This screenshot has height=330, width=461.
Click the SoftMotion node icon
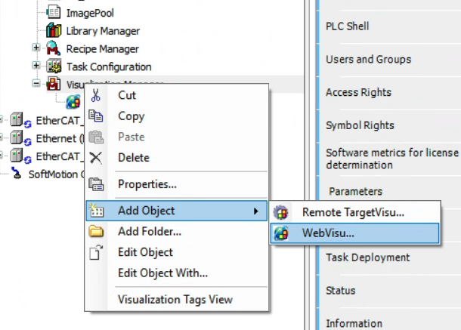[17, 174]
